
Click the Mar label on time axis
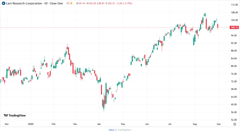click(x=75, y=124)
